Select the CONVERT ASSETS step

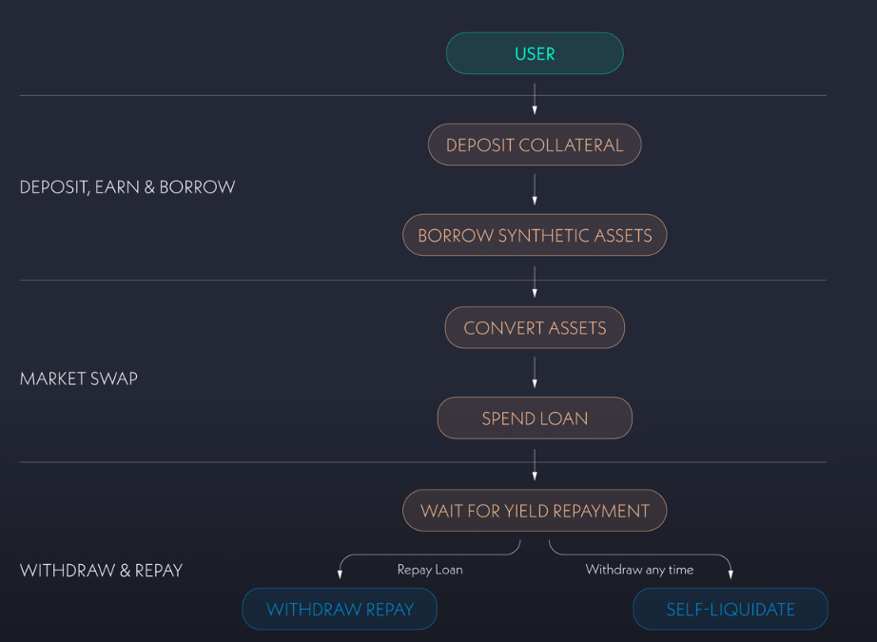pyautogui.click(x=535, y=328)
